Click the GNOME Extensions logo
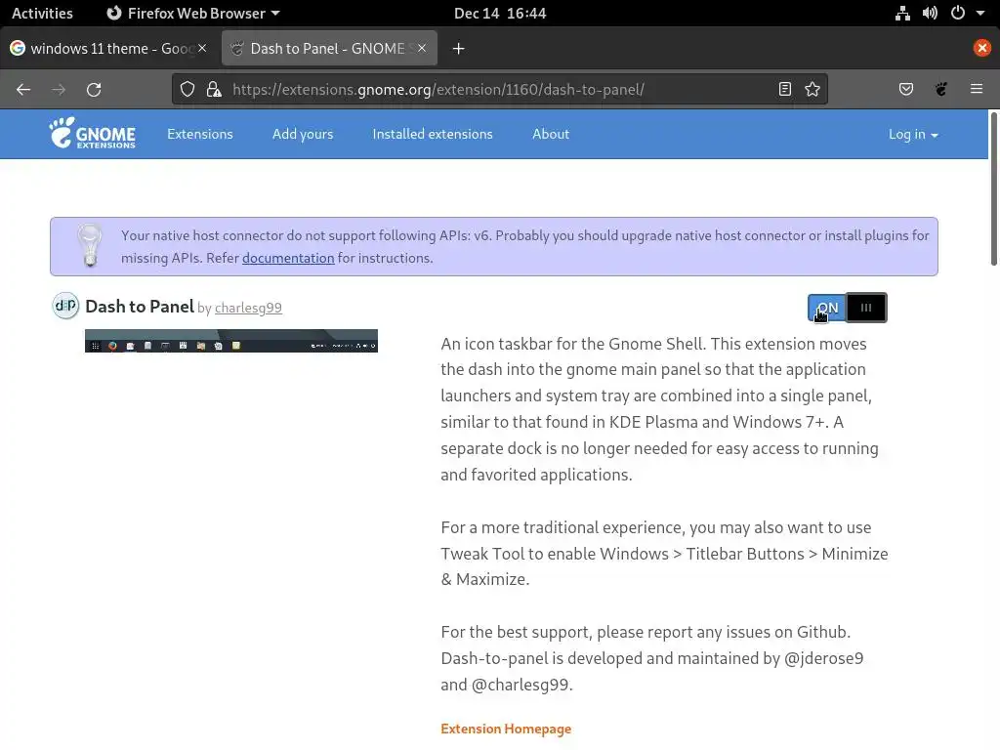 point(93,133)
